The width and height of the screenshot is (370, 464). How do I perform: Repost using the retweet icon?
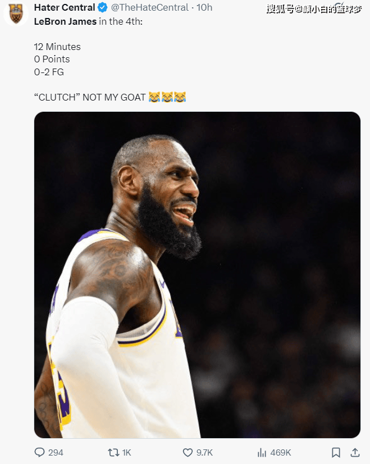pyautogui.click(x=113, y=452)
